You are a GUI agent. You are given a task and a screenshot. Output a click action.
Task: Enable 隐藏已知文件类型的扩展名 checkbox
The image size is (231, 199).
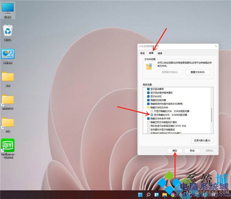coord(148,122)
